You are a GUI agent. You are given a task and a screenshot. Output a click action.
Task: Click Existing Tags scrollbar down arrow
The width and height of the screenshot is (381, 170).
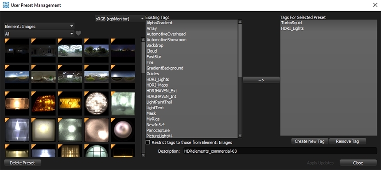click(240, 136)
